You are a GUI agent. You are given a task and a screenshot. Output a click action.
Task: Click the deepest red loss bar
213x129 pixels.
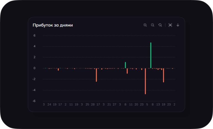145,81
